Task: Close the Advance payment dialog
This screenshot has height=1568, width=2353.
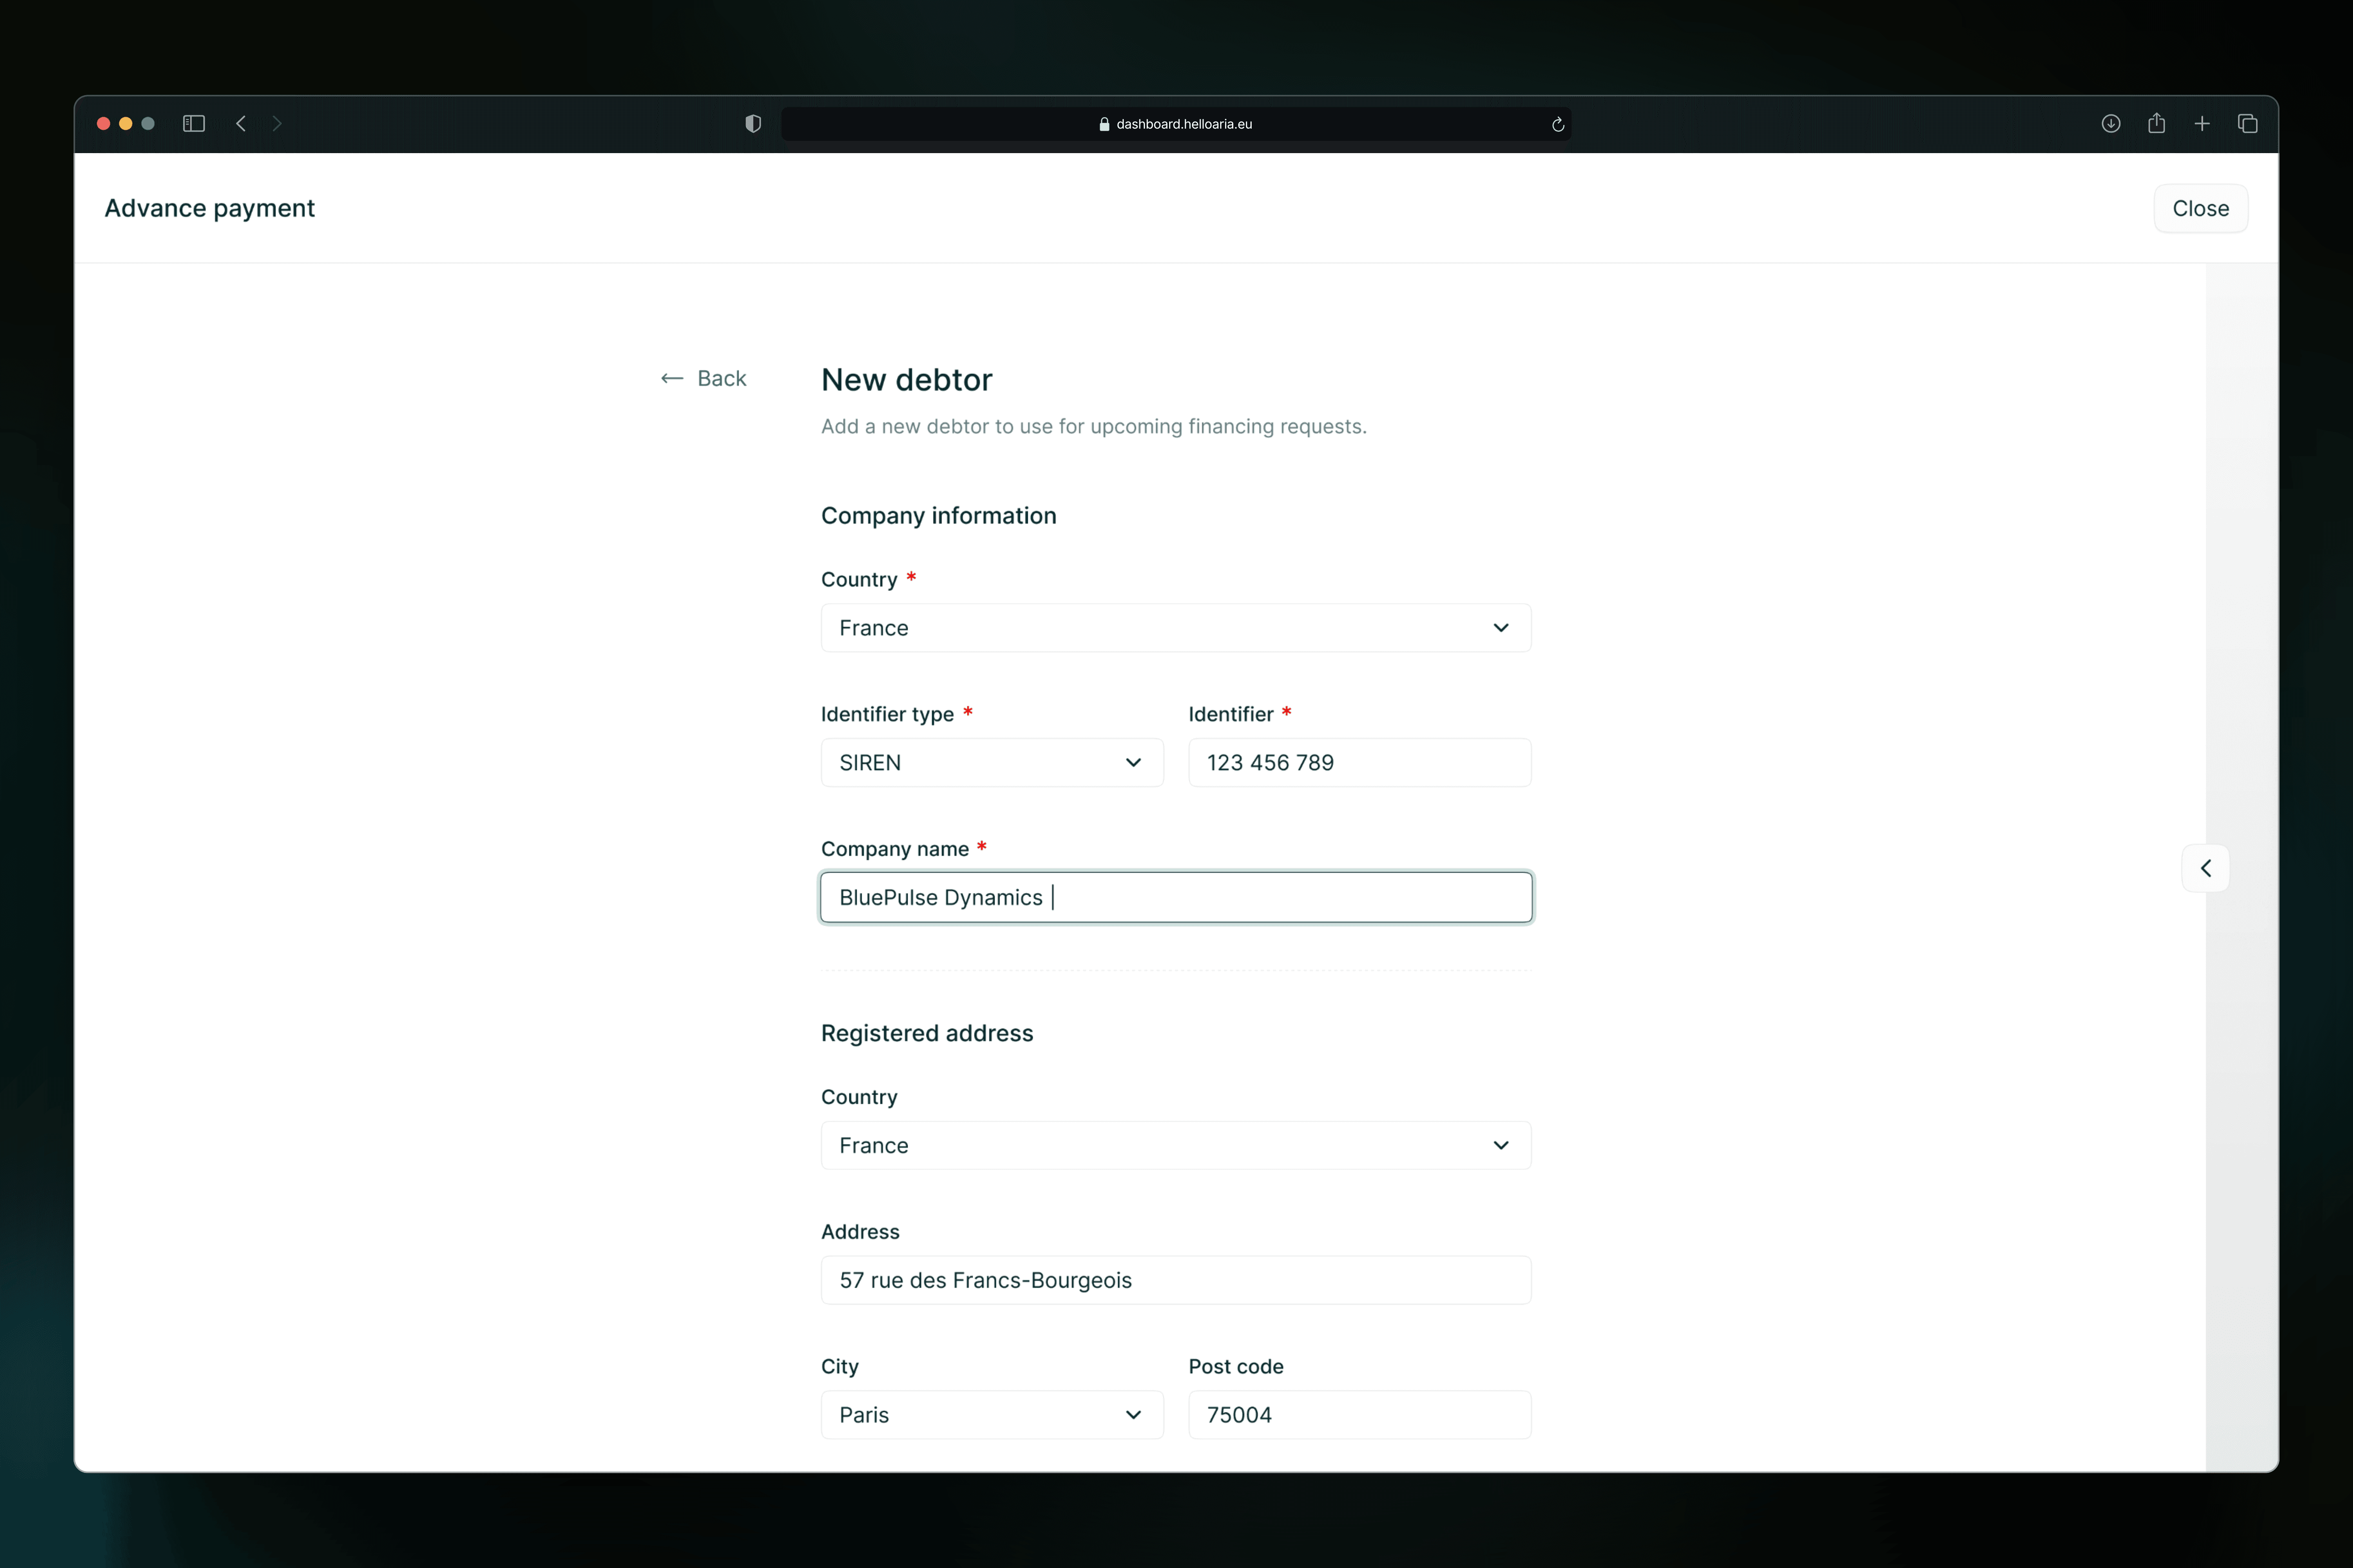Action: coord(2201,208)
